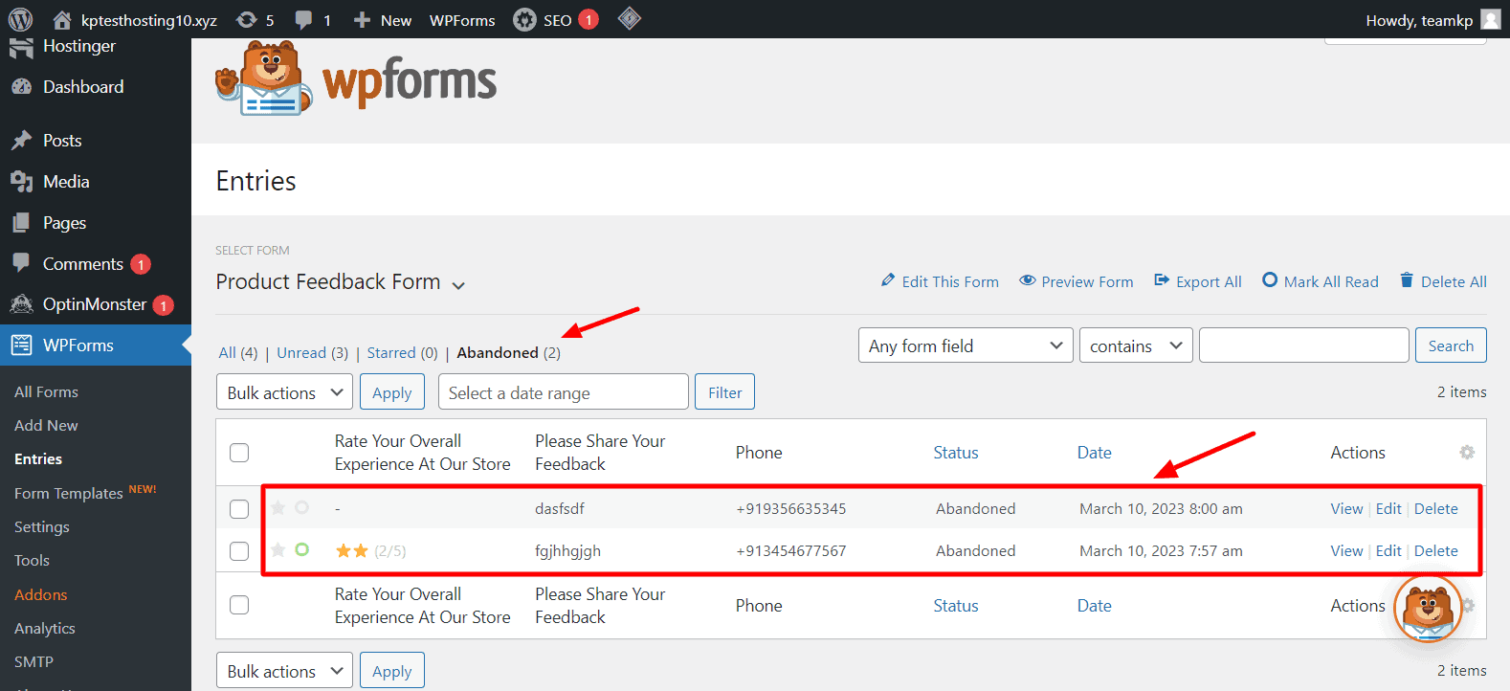This screenshot has width=1510, height=691.
Task: Click the bottom Apply button
Action: click(x=392, y=671)
